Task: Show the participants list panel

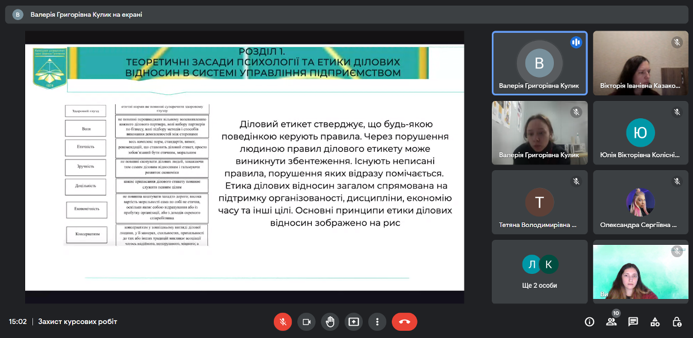Action: click(x=611, y=322)
